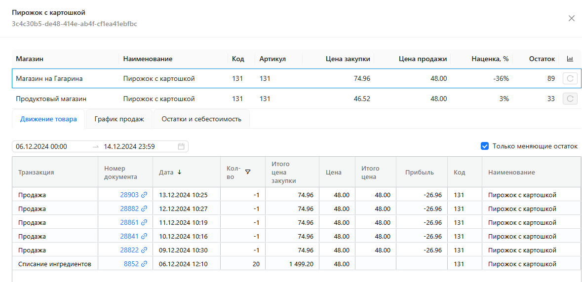
Task: Open the filter icon in Кол-во column
Action: (x=248, y=172)
